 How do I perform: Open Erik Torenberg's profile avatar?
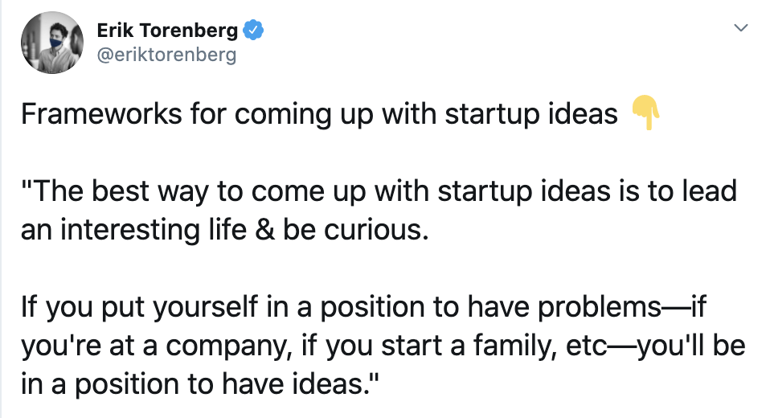click(52, 43)
